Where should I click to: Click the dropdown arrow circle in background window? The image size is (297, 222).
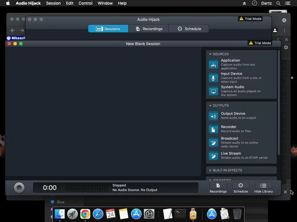(284, 20)
